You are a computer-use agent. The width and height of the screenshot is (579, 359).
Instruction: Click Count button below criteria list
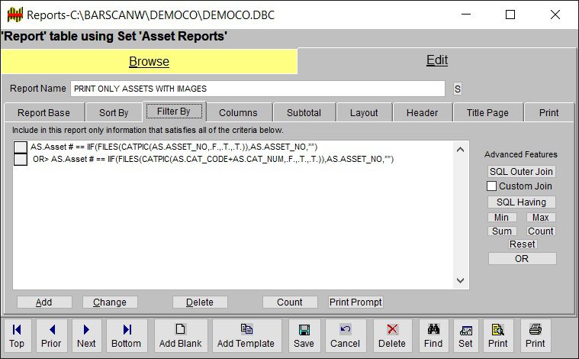(290, 302)
